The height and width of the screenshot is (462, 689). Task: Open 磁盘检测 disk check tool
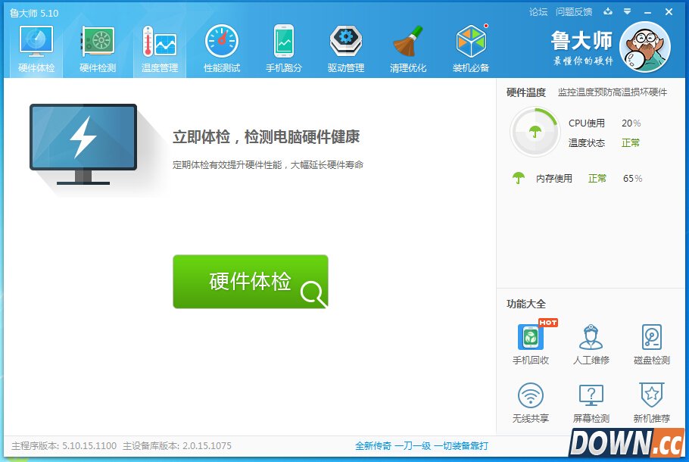pyautogui.click(x=651, y=344)
